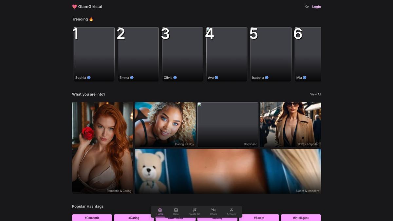The height and width of the screenshot is (221, 393).
Task: Click the verified badge next to Isabella
Action: coord(267,78)
